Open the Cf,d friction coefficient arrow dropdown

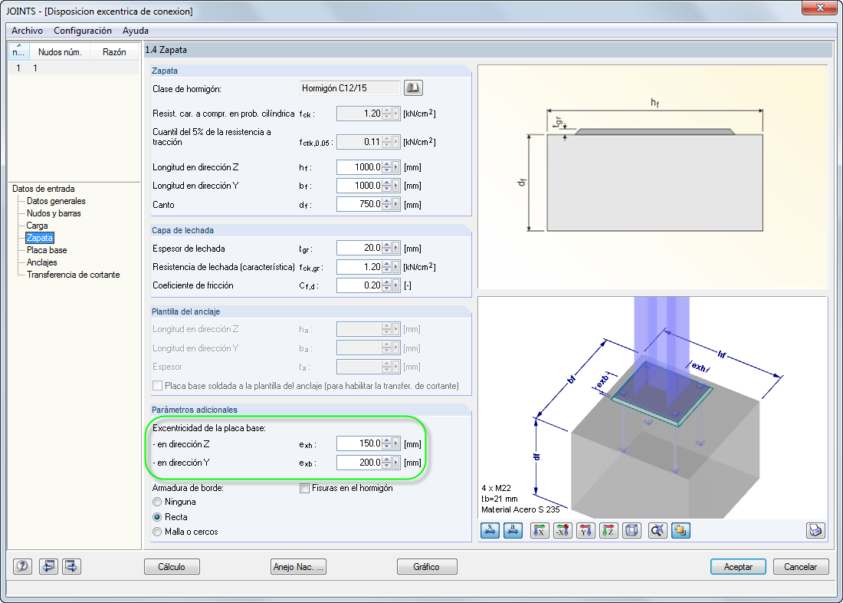pyautogui.click(x=396, y=285)
